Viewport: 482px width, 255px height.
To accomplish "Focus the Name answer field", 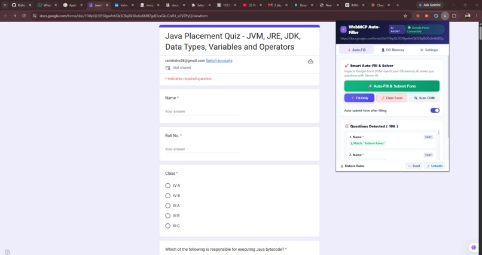I will pyautogui.click(x=202, y=111).
